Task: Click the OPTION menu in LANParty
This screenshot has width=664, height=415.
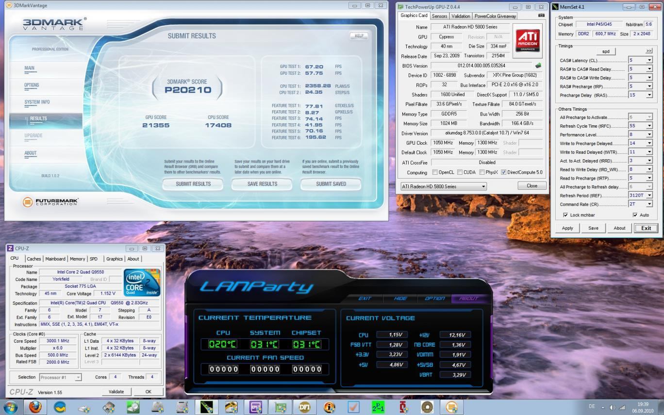Action: 434,299
